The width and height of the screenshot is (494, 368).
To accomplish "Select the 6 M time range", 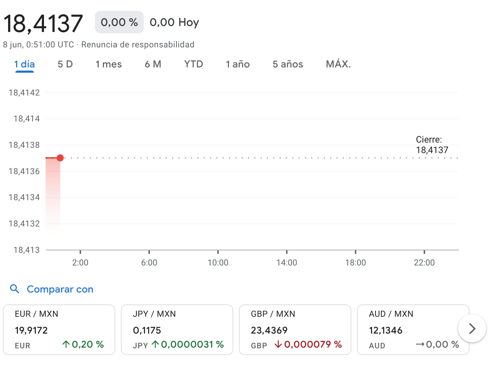I will (153, 64).
